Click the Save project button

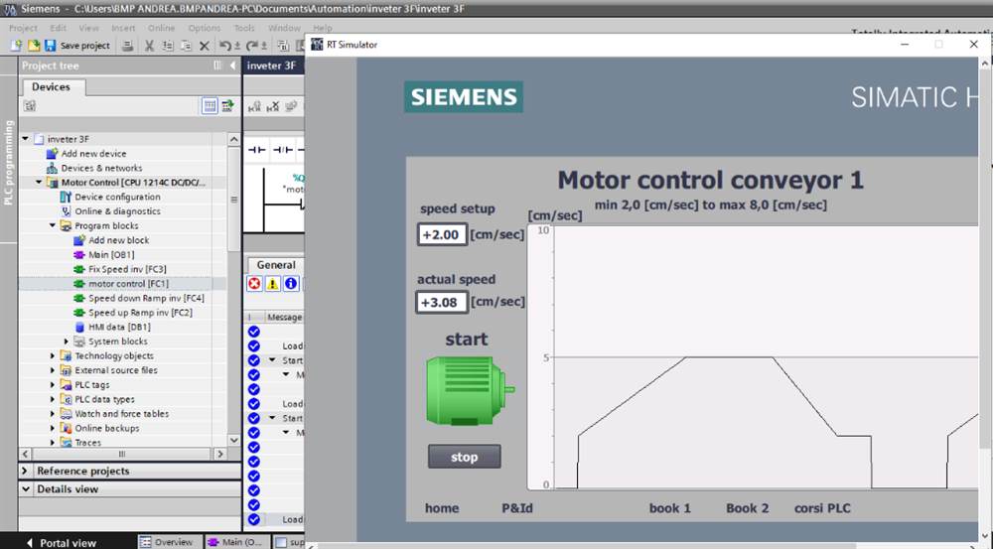click(77, 46)
